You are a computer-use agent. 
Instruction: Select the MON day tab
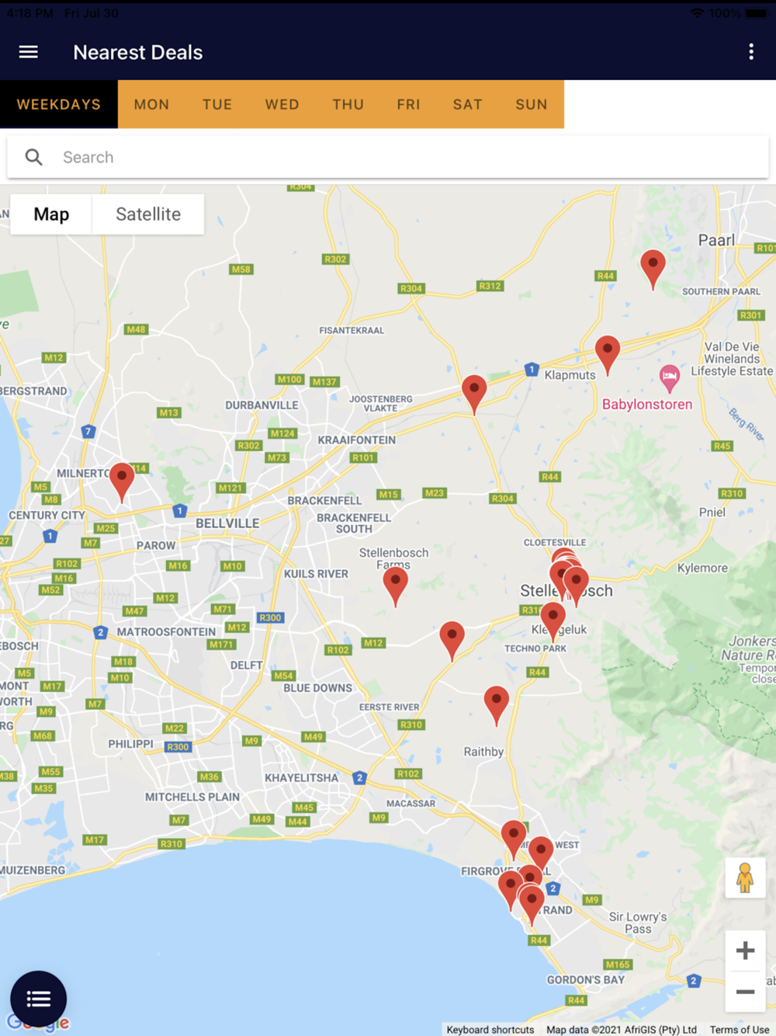click(151, 104)
